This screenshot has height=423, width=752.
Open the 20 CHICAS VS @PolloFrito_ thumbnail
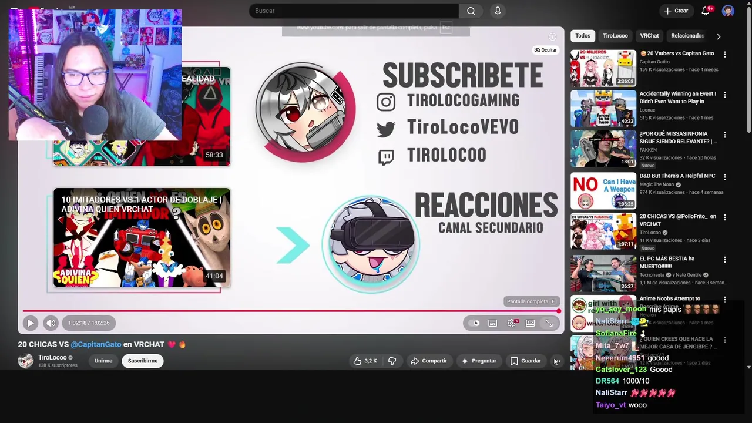(603, 231)
